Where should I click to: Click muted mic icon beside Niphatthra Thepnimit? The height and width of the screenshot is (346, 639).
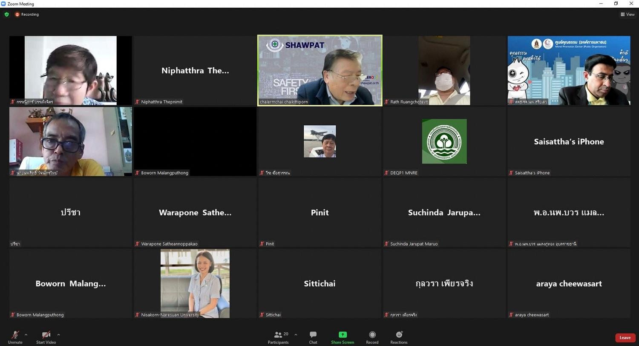click(138, 102)
